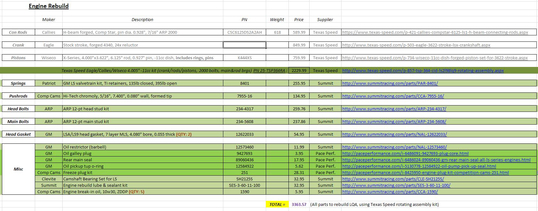Open Summit link for ARP-234-5608 main studs
The width and height of the screenshot is (538, 211).
pyautogui.click(x=394, y=121)
